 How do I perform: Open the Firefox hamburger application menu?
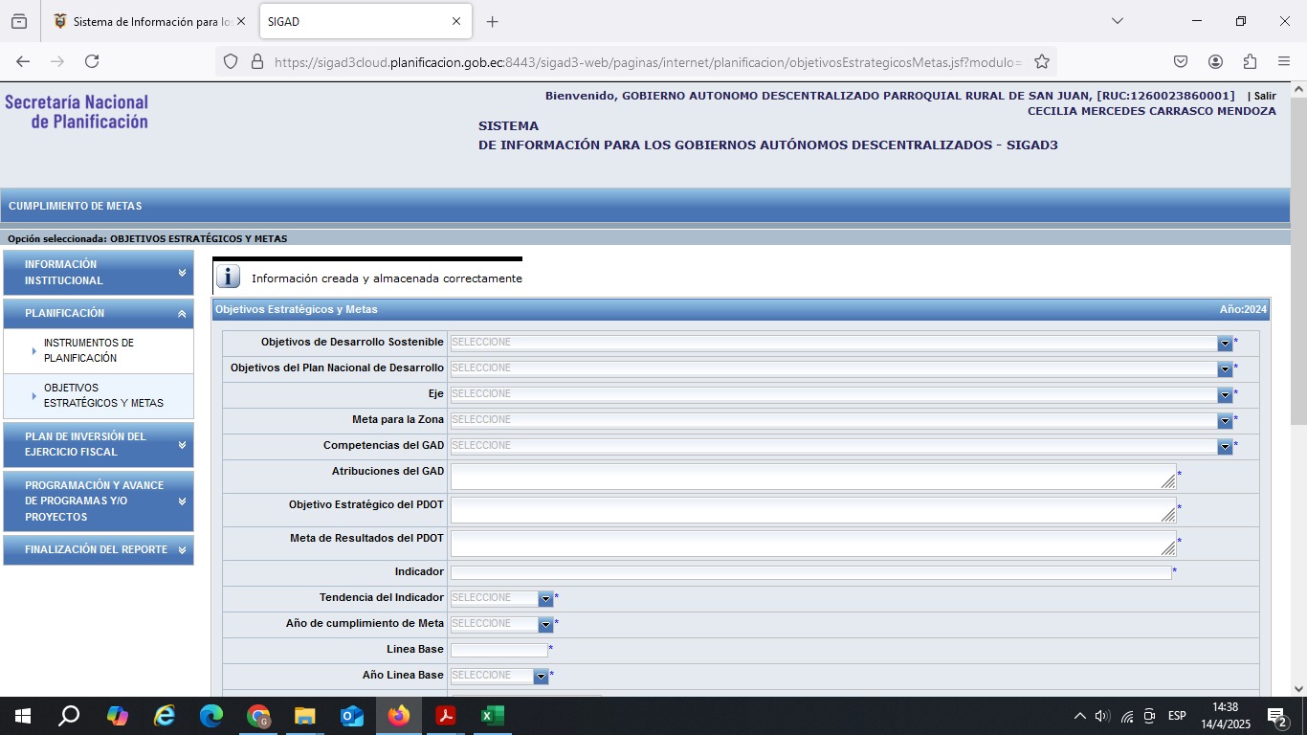[x=1284, y=61]
